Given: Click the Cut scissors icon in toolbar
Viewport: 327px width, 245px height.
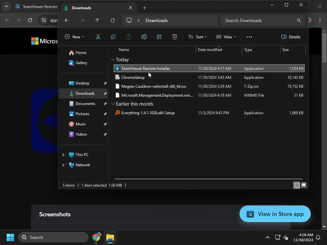Looking at the screenshot, I should point(98,37).
